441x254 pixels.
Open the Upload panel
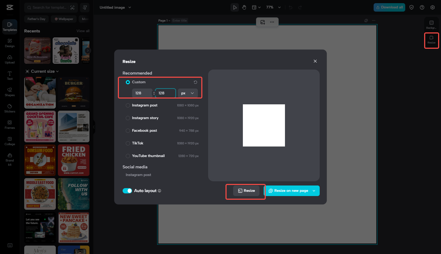coord(10,59)
